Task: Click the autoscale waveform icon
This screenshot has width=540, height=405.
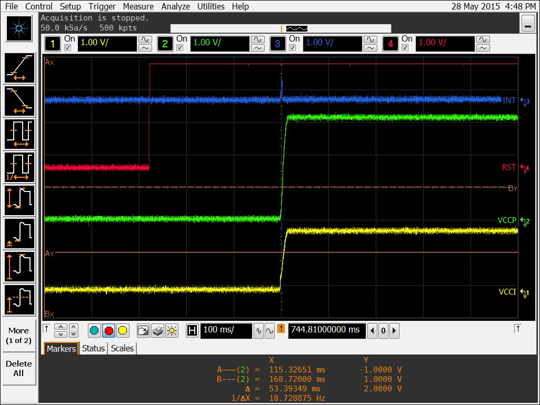Action: tap(143, 331)
